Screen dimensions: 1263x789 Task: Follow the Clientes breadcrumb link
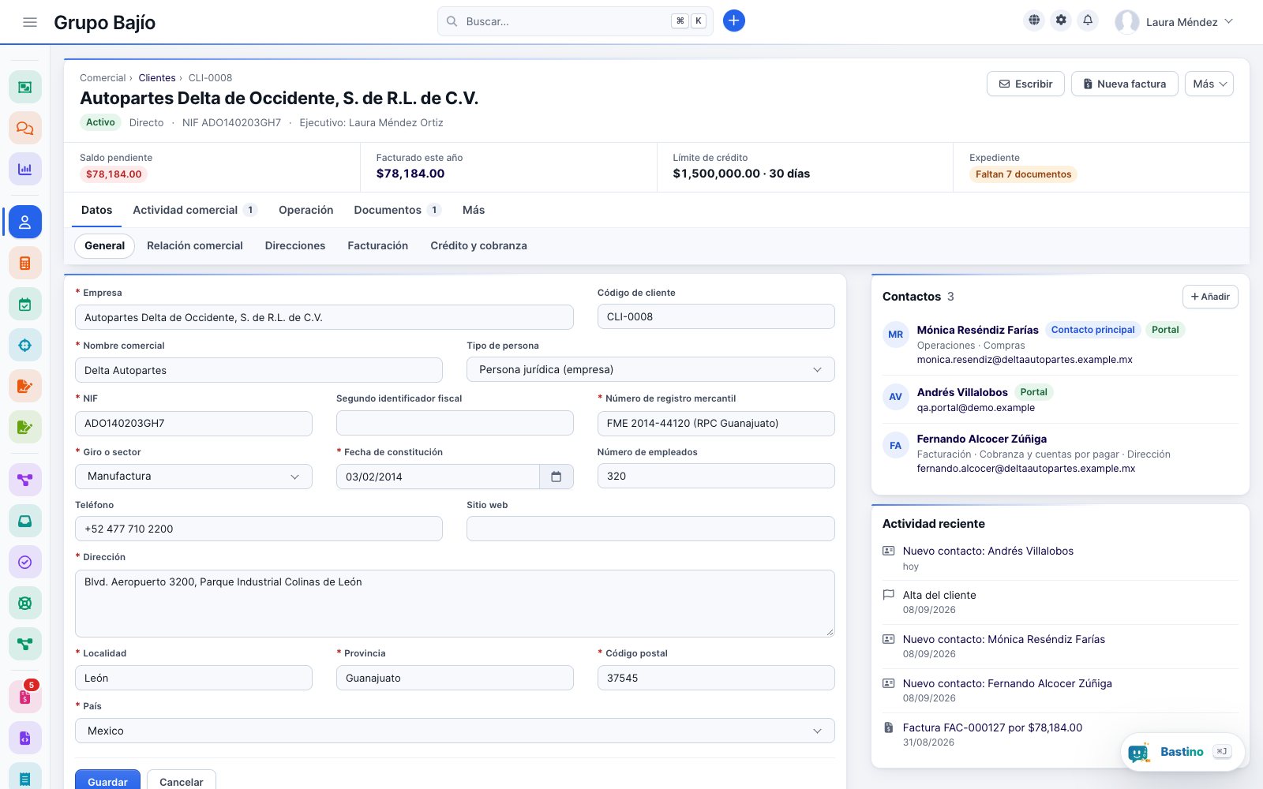(157, 77)
